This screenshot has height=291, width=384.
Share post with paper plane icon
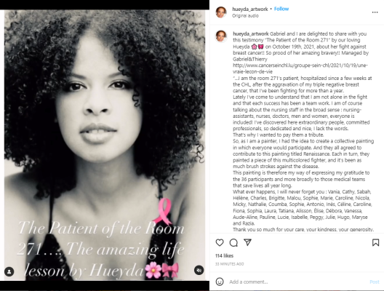click(247, 242)
